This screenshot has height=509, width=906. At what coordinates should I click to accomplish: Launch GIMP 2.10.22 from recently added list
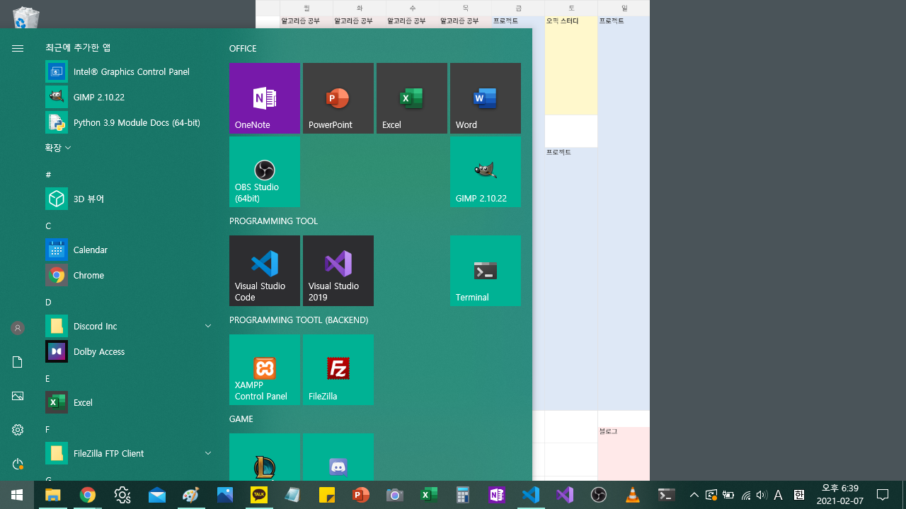pos(129,97)
